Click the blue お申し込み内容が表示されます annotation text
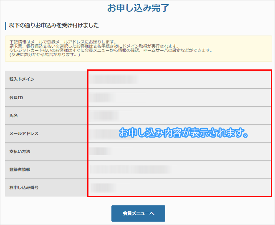 (x=184, y=133)
